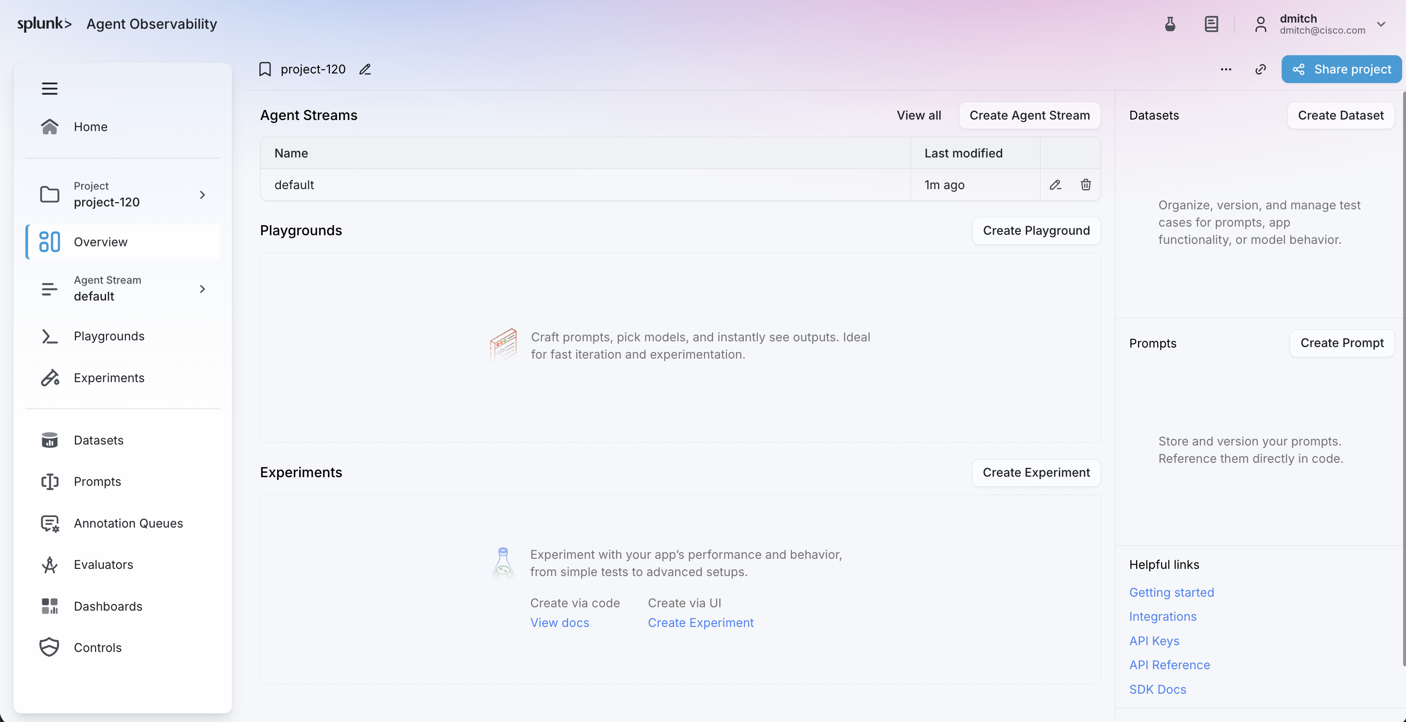Open SDK Docs helpful link
The height and width of the screenshot is (722, 1406).
click(x=1157, y=690)
